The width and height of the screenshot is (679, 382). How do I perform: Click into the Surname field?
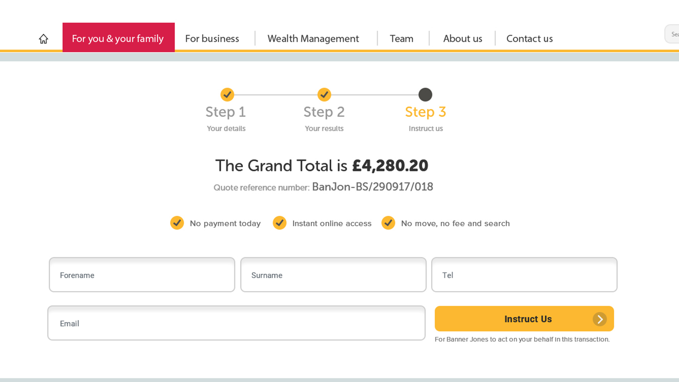[333, 275]
